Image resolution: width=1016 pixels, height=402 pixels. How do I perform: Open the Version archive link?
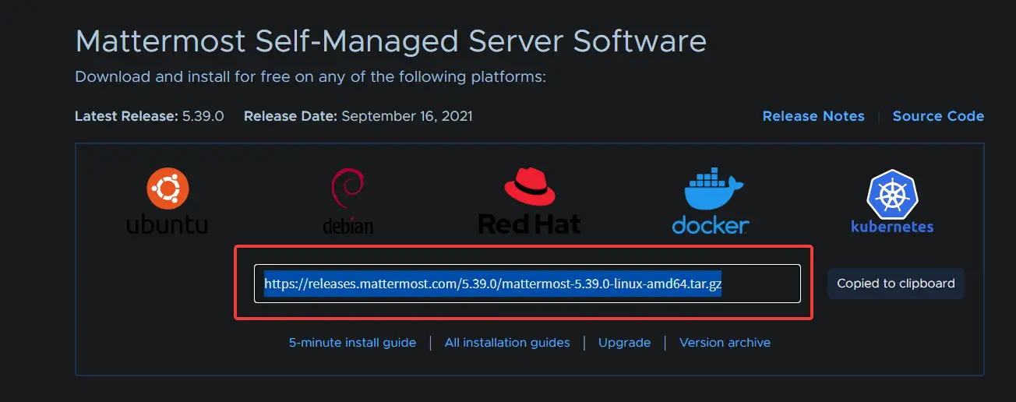point(725,343)
